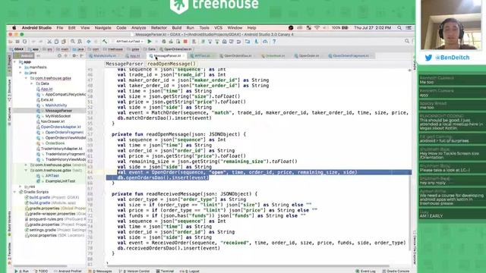Open the Event Log tool window
This screenshot has width=486, height=273.
(365, 271)
